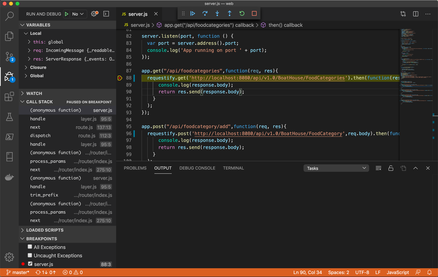
Task: Enable All Exceptions breakpoint checkbox
Action: pyautogui.click(x=30, y=247)
